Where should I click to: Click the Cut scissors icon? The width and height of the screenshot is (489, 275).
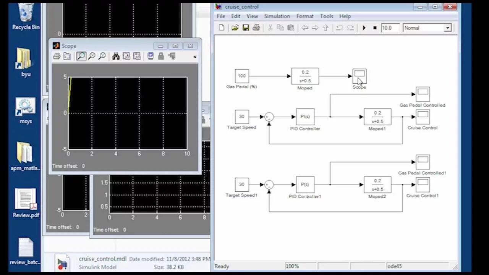[270, 28]
